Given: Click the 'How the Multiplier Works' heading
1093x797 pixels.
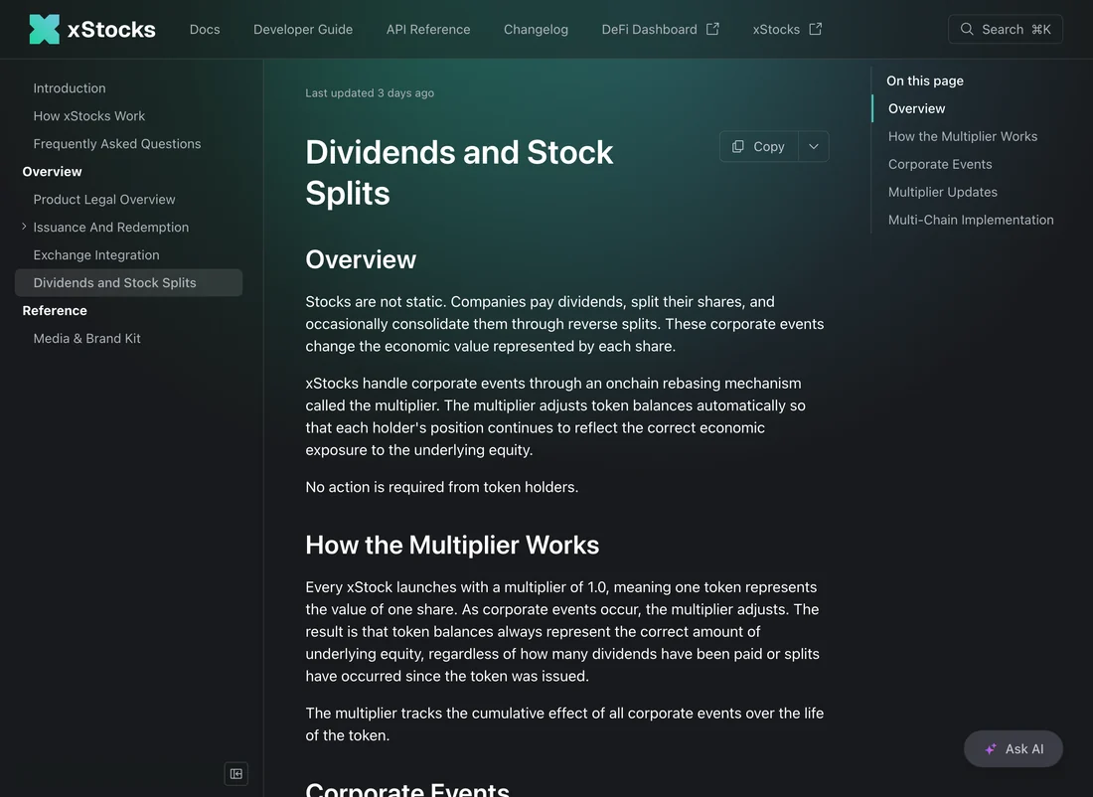Looking at the screenshot, I should click(452, 545).
